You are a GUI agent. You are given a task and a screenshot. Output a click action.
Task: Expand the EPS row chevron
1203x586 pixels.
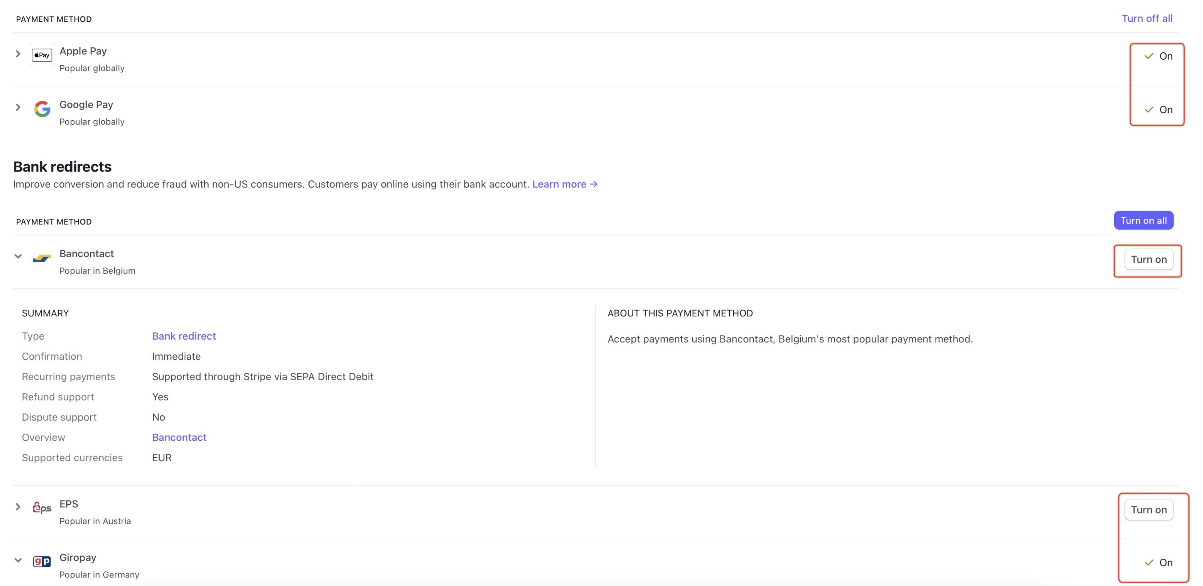(x=18, y=507)
